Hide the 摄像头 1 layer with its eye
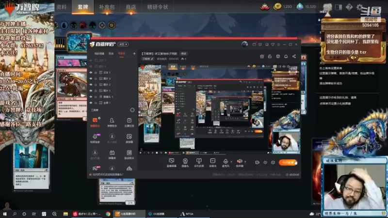 click(x=91, y=96)
